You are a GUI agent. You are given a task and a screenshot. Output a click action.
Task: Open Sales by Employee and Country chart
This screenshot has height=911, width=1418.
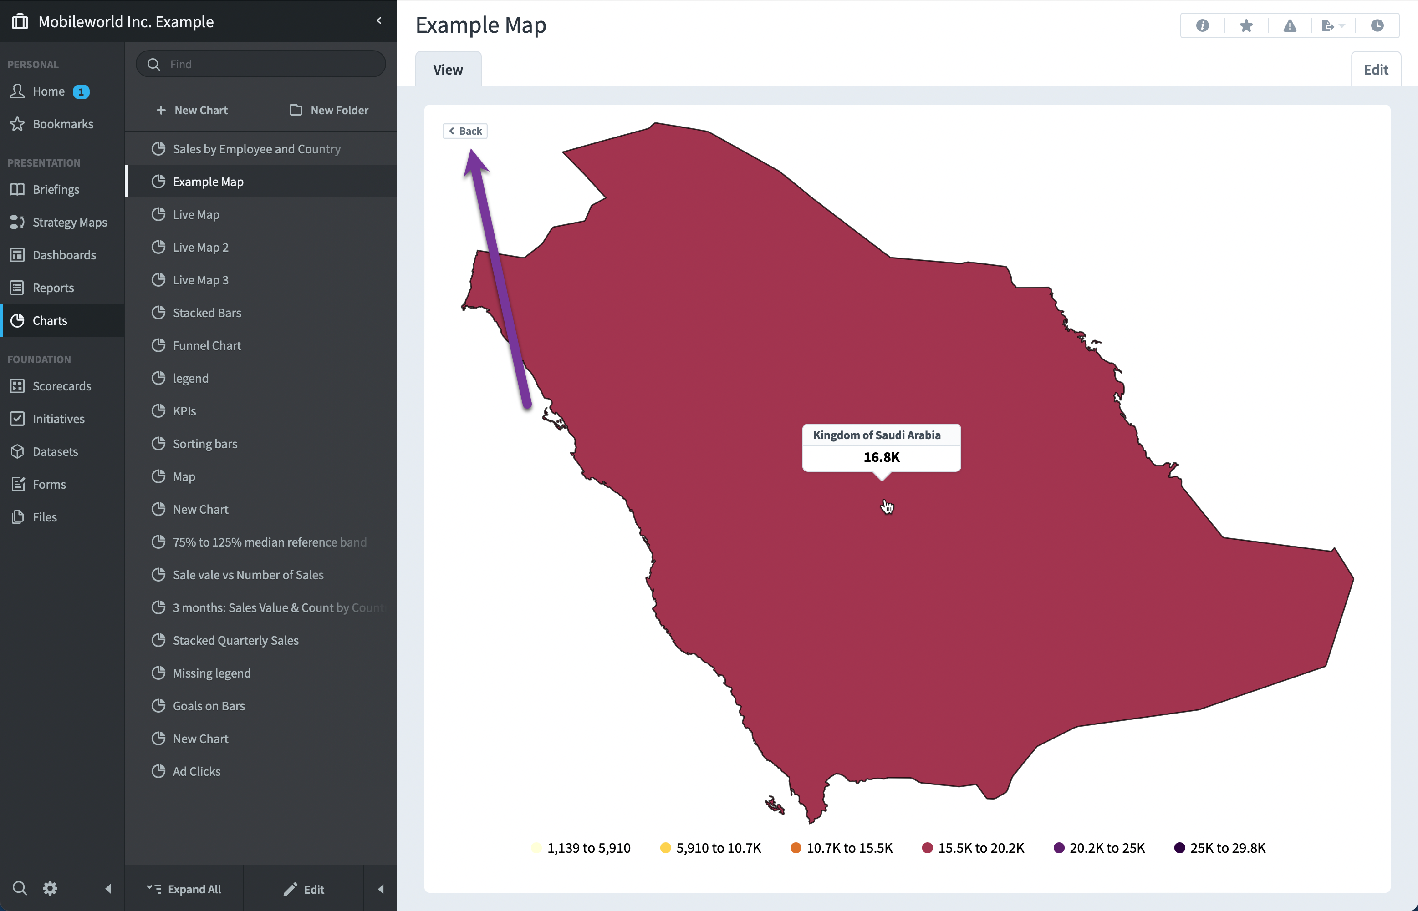260,148
